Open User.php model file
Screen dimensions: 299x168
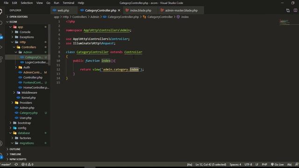click(x=26, y=118)
